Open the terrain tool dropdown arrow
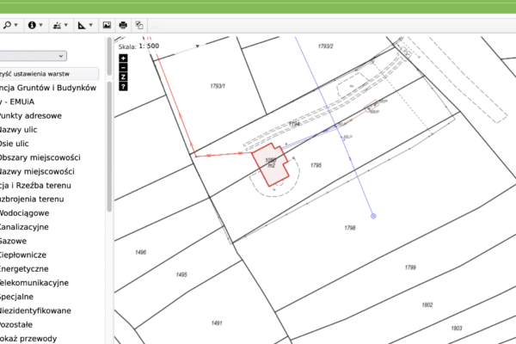Screen dimensions: 516x344 (66, 25)
